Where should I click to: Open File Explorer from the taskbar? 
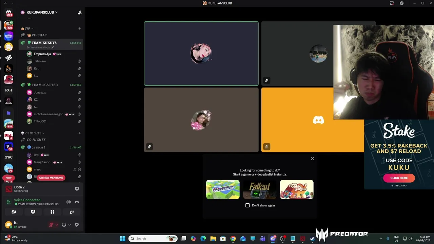(213, 239)
